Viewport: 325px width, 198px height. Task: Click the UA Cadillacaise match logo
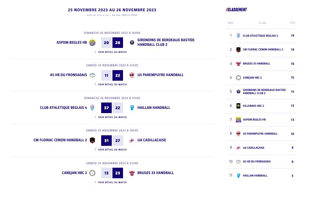click(132, 140)
